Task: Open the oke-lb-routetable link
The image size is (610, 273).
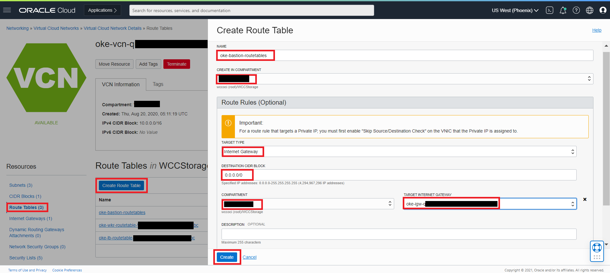Action: pos(147,238)
